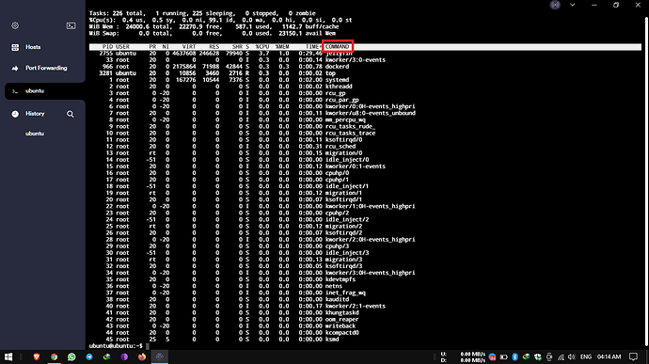Search connection history with magnifier icon
The height and width of the screenshot is (364, 649).
pos(71,114)
